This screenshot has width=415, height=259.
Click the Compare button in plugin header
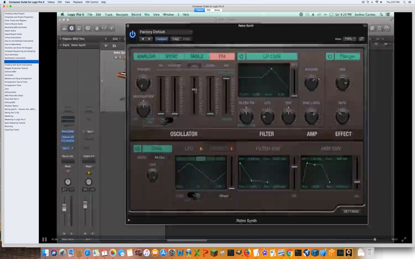(161, 39)
